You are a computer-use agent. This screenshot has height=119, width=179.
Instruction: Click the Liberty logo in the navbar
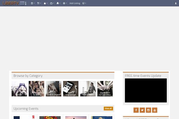(x=14, y=3)
